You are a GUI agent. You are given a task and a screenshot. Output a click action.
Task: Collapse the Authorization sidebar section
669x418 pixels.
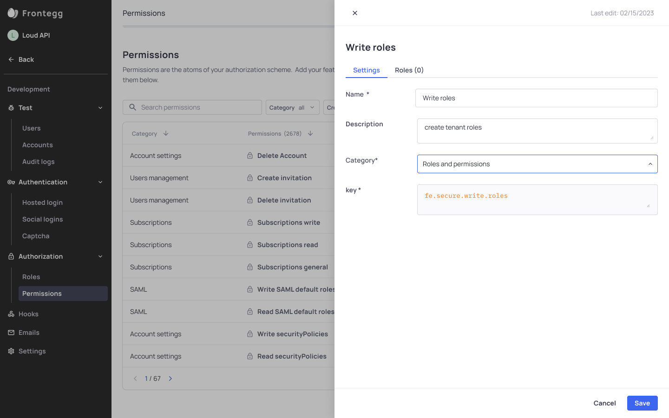[x=100, y=256]
